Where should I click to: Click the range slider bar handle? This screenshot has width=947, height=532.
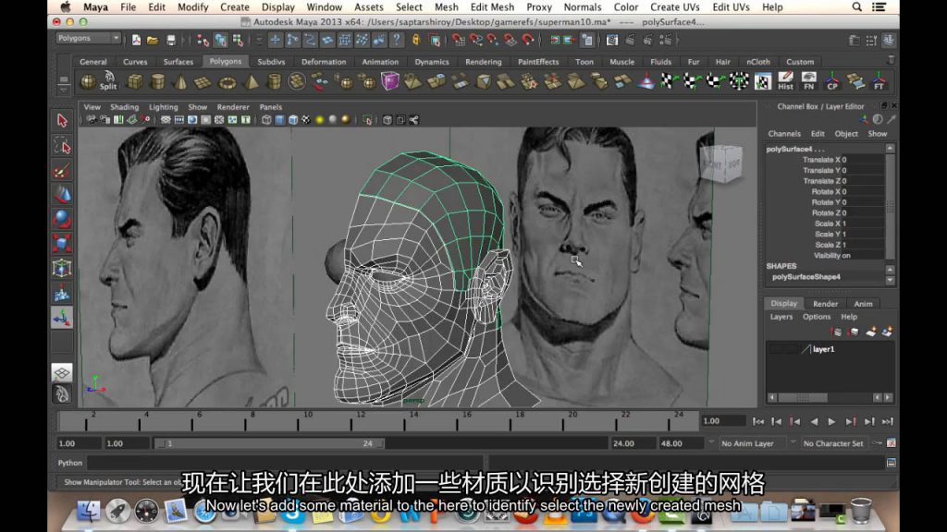pos(269,443)
